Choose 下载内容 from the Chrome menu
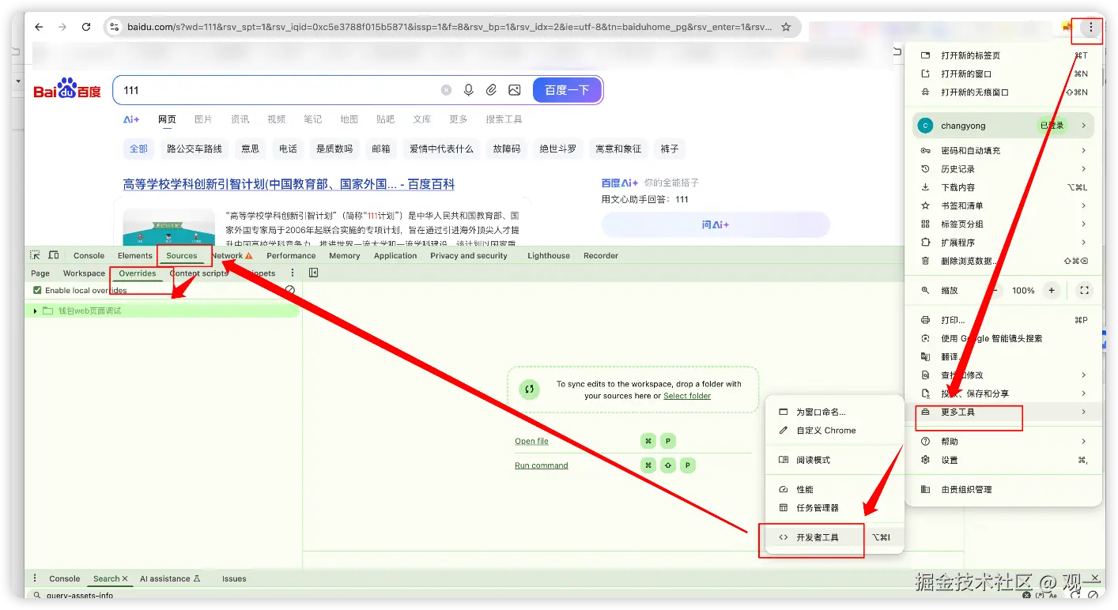Image resolution: width=1118 pixels, height=610 pixels. tap(1004, 187)
